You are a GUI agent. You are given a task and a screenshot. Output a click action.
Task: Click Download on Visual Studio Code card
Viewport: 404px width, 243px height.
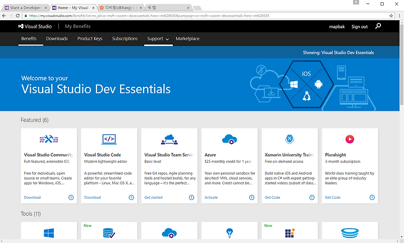92,198
